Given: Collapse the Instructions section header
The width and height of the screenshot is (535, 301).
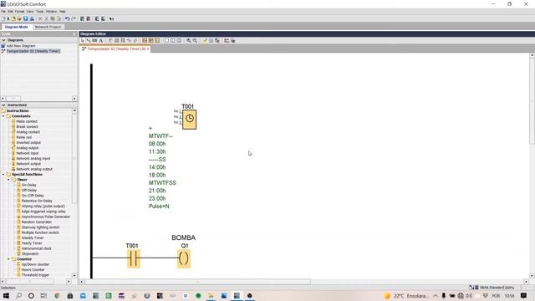Looking at the screenshot, I should [x=3, y=105].
